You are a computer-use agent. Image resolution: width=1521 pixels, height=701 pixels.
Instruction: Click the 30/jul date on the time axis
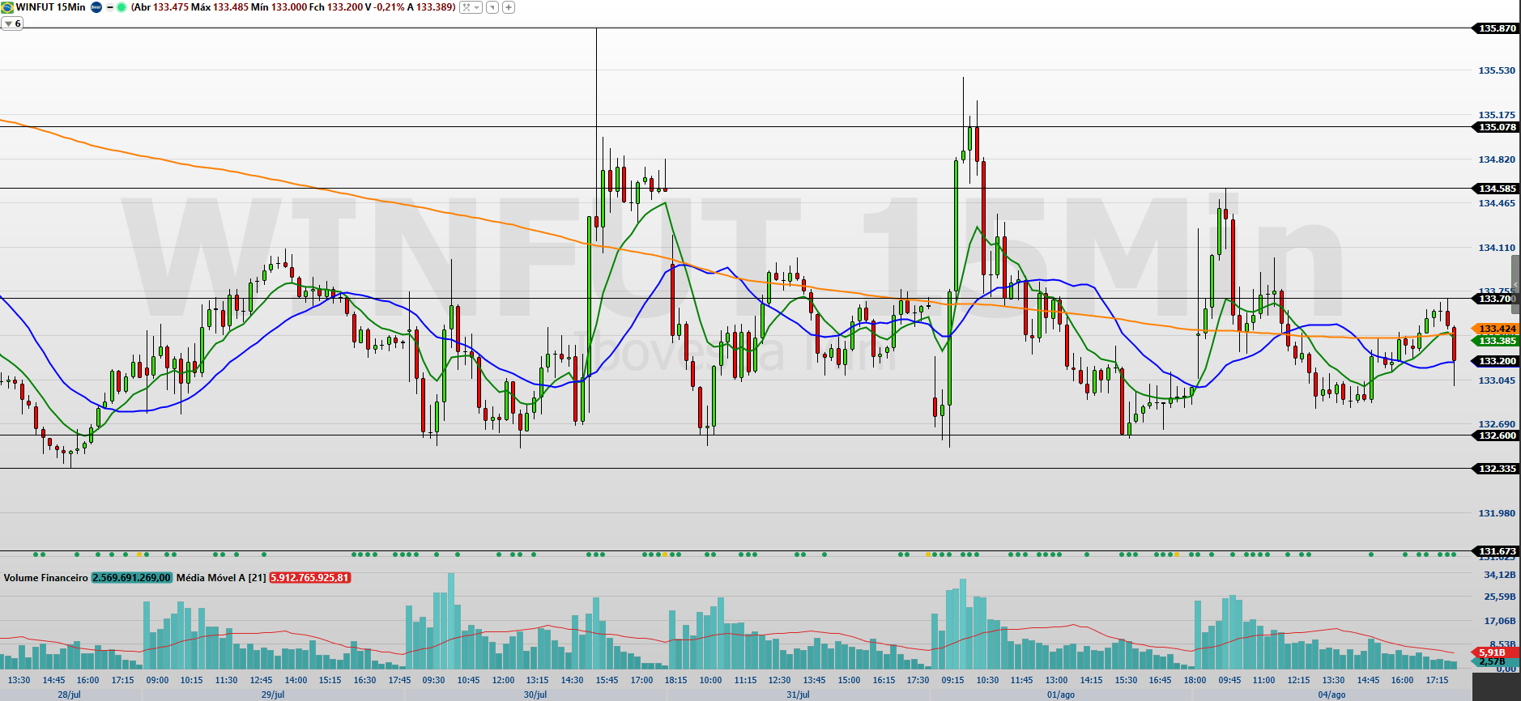click(535, 695)
